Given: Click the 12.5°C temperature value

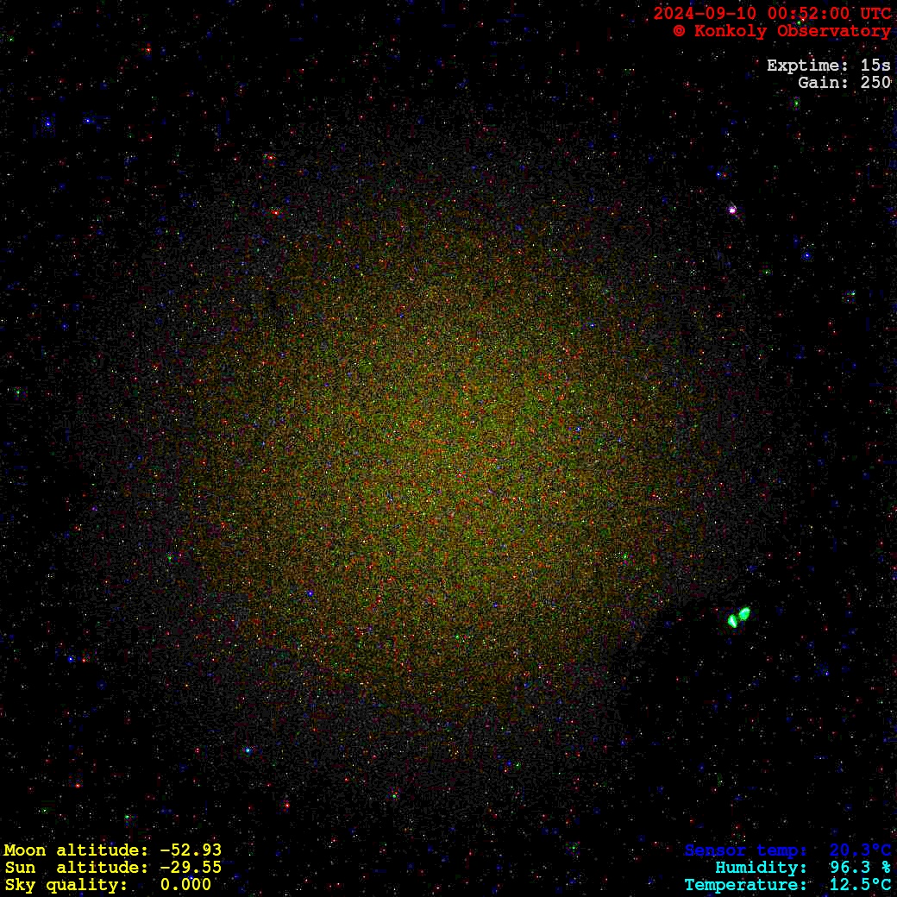Looking at the screenshot, I should [x=860, y=885].
